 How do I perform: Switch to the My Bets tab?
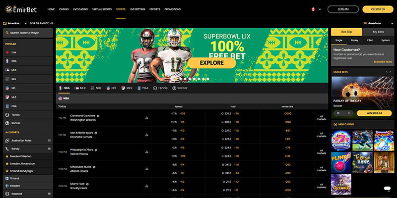[x=378, y=32]
